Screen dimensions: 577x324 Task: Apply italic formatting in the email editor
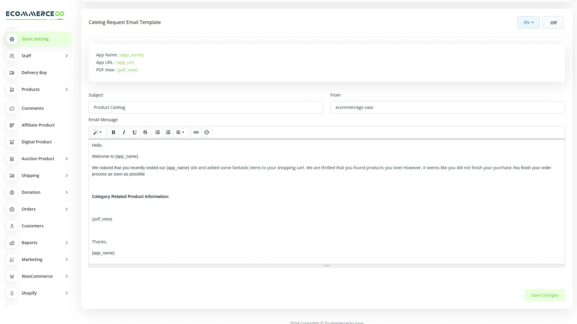(x=124, y=132)
